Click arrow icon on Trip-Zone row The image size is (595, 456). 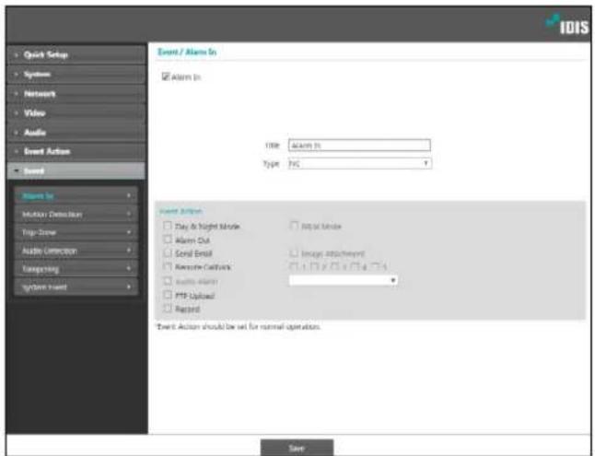click(129, 232)
